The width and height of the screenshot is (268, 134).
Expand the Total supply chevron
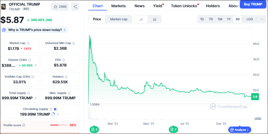[35, 98]
